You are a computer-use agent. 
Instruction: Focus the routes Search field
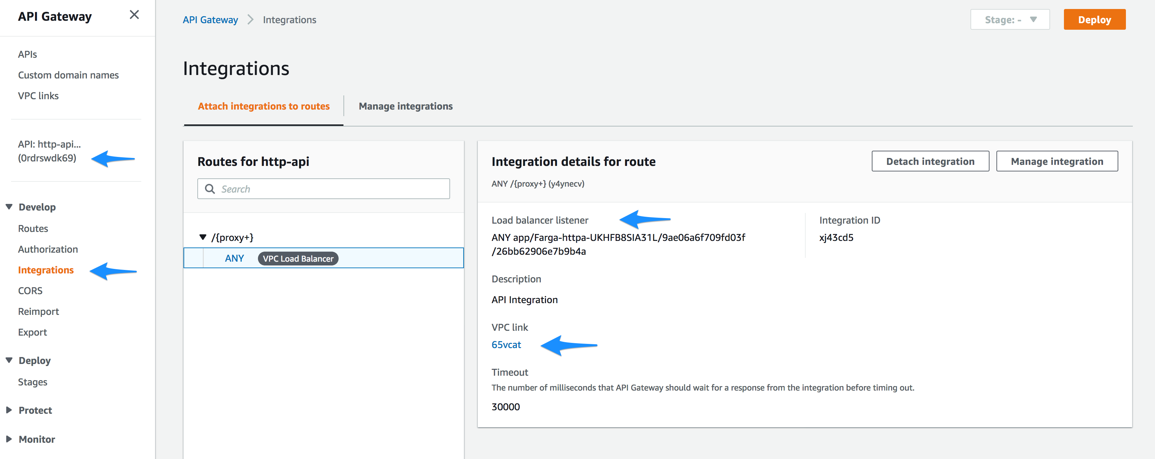click(332, 189)
